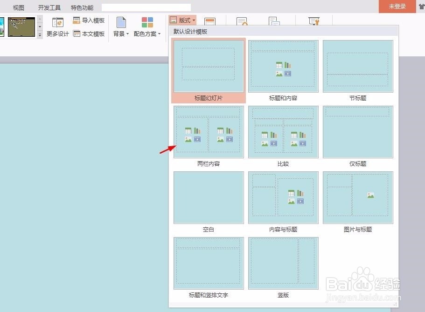Click the 导入模板 label

[93, 20]
